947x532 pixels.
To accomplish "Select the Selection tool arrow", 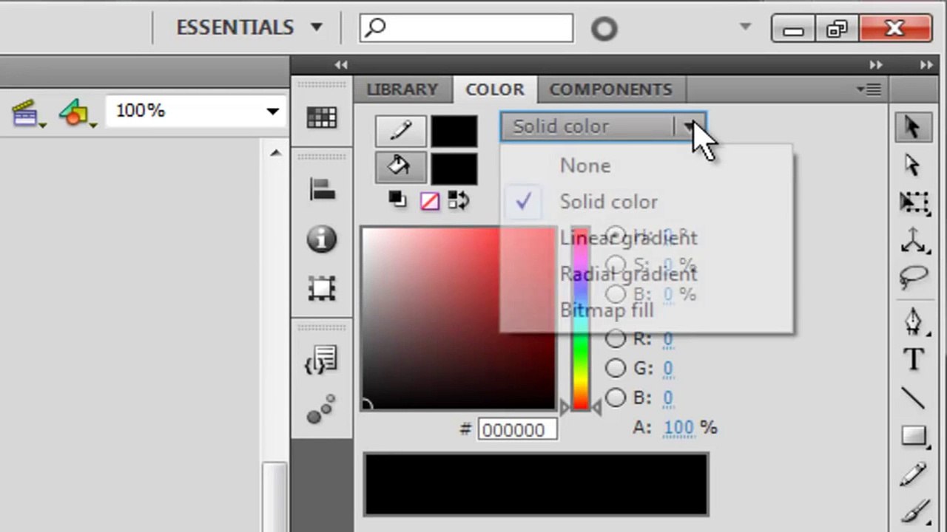I will (912, 127).
